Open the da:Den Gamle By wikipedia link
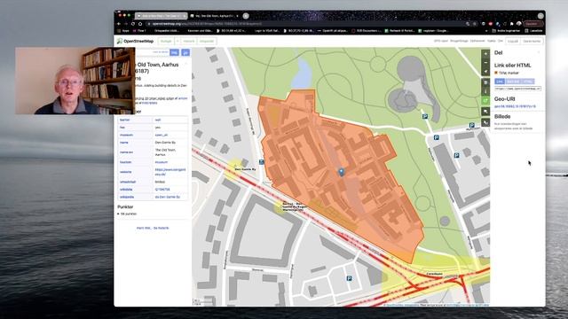The height and width of the screenshot is (319, 568). [x=168, y=197]
